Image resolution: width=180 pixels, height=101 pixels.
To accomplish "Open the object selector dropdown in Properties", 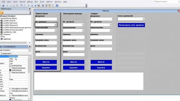I will (29, 50).
